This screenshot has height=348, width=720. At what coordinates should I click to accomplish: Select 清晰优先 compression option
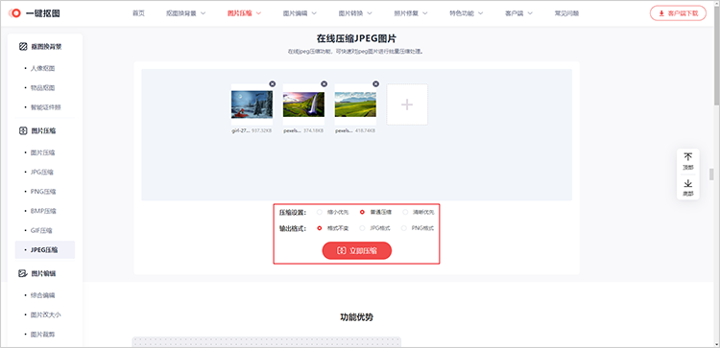[x=419, y=212]
